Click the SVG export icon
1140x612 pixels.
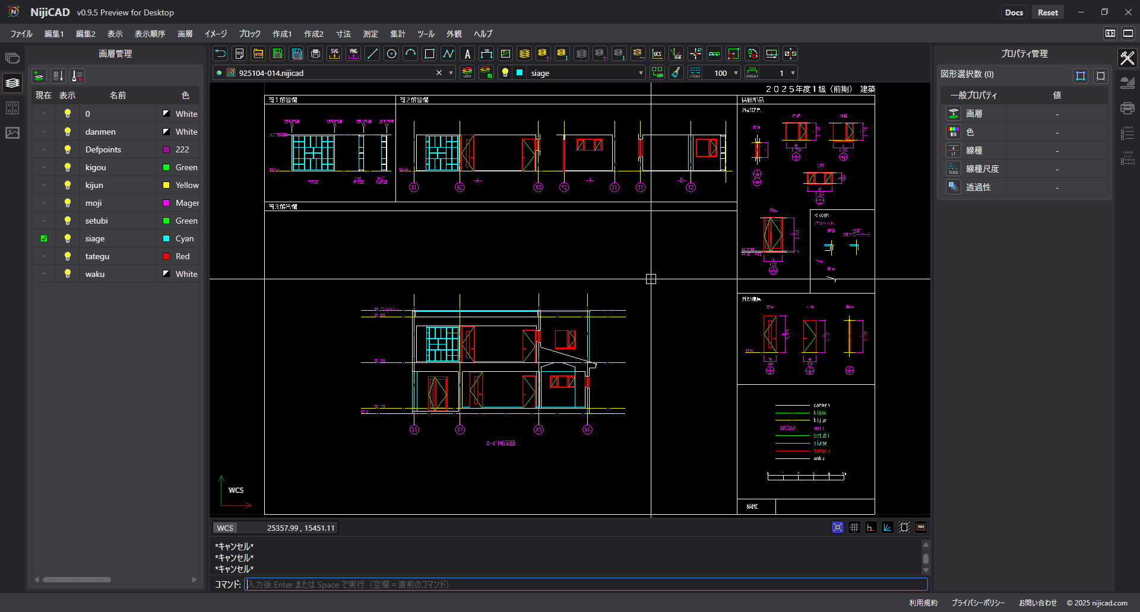[334, 54]
